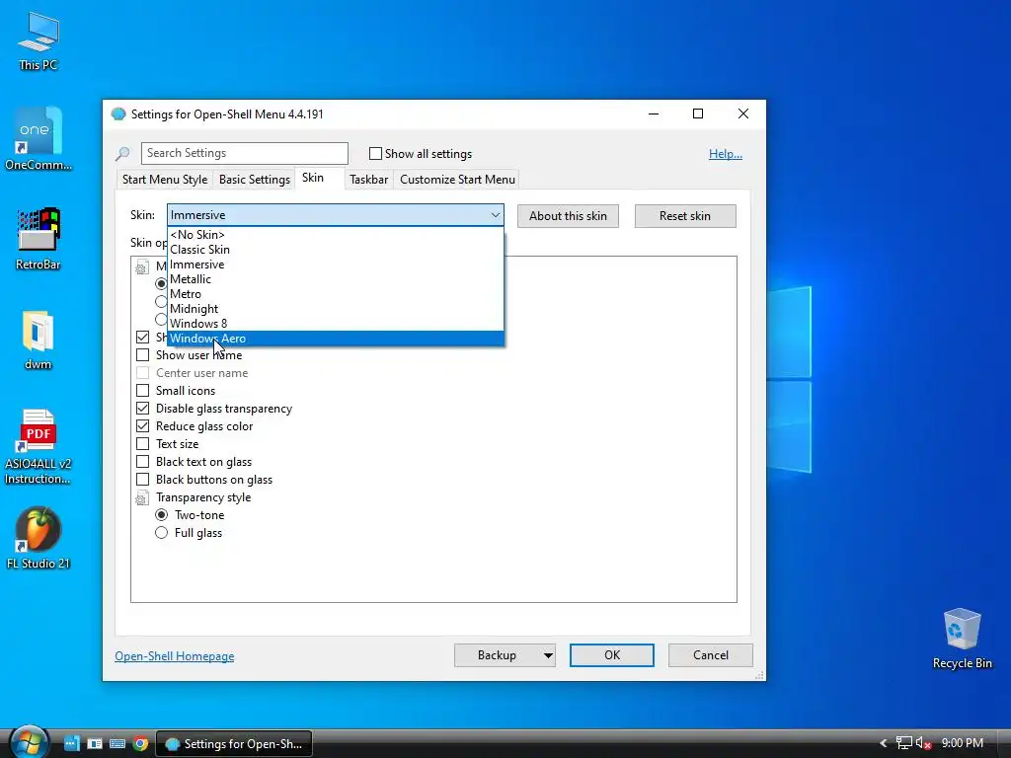Image resolution: width=1011 pixels, height=758 pixels.
Task: Select the Two-tone radio button
Action: point(161,515)
